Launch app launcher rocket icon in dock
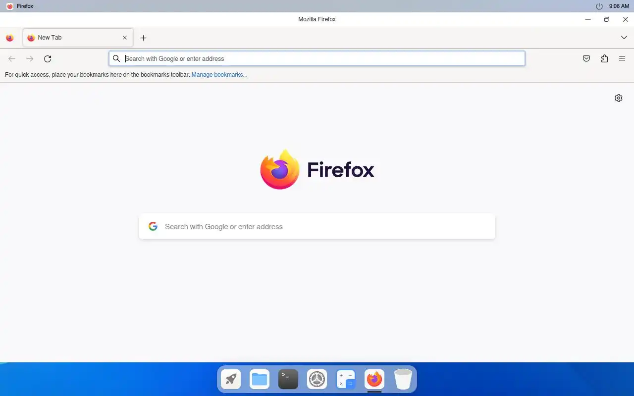Viewport: 634px width, 396px height. [231, 380]
